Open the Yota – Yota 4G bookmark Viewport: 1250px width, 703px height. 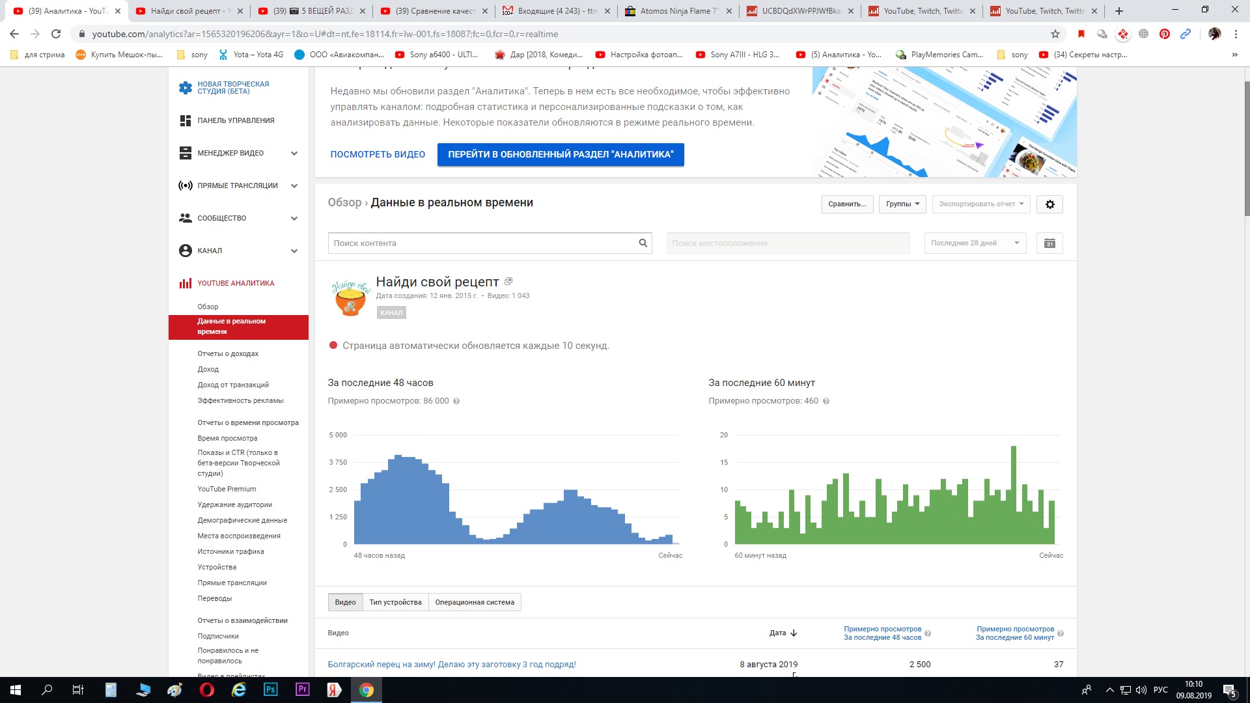251,55
